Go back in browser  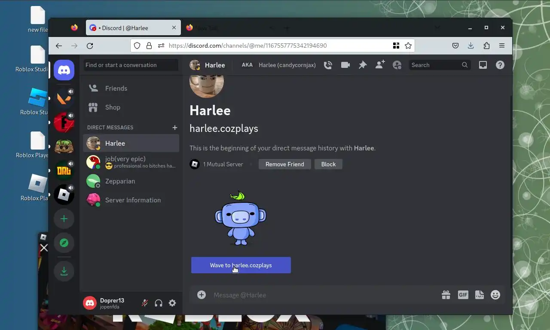coord(59,46)
